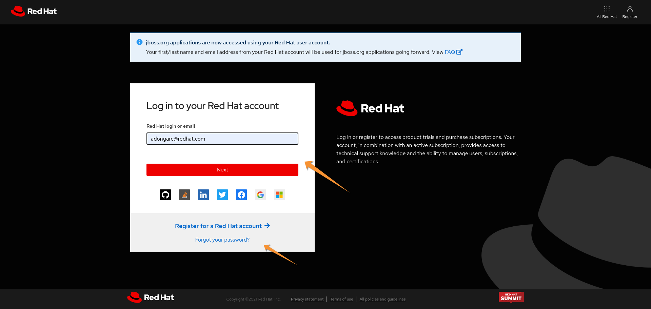This screenshot has height=309, width=651.
Task: Click the info icon in the jboss.org banner
Action: point(139,42)
